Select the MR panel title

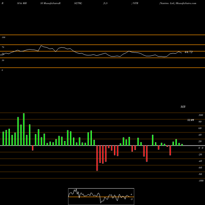[183, 107]
